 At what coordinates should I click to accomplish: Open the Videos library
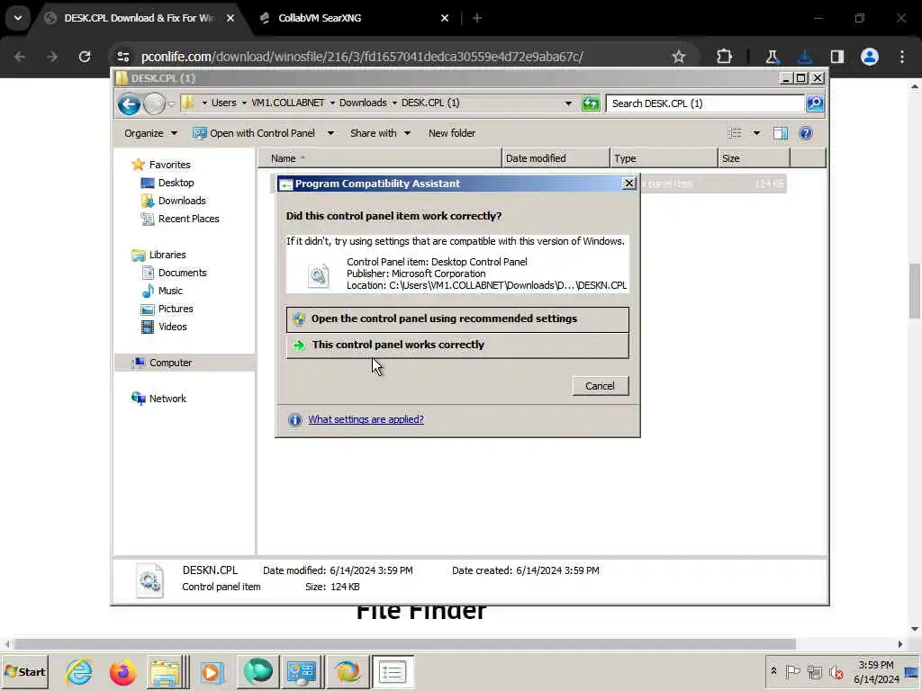[x=172, y=327]
